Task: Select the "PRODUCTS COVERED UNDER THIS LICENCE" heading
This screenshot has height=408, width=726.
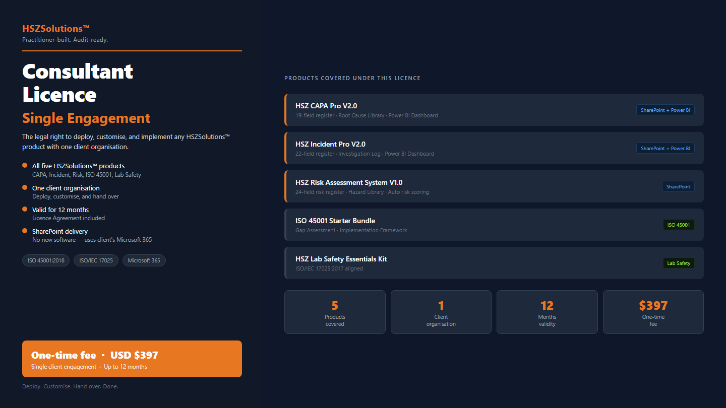Action: 352,78
